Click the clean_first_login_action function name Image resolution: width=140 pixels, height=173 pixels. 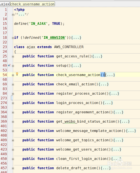click(81, 159)
